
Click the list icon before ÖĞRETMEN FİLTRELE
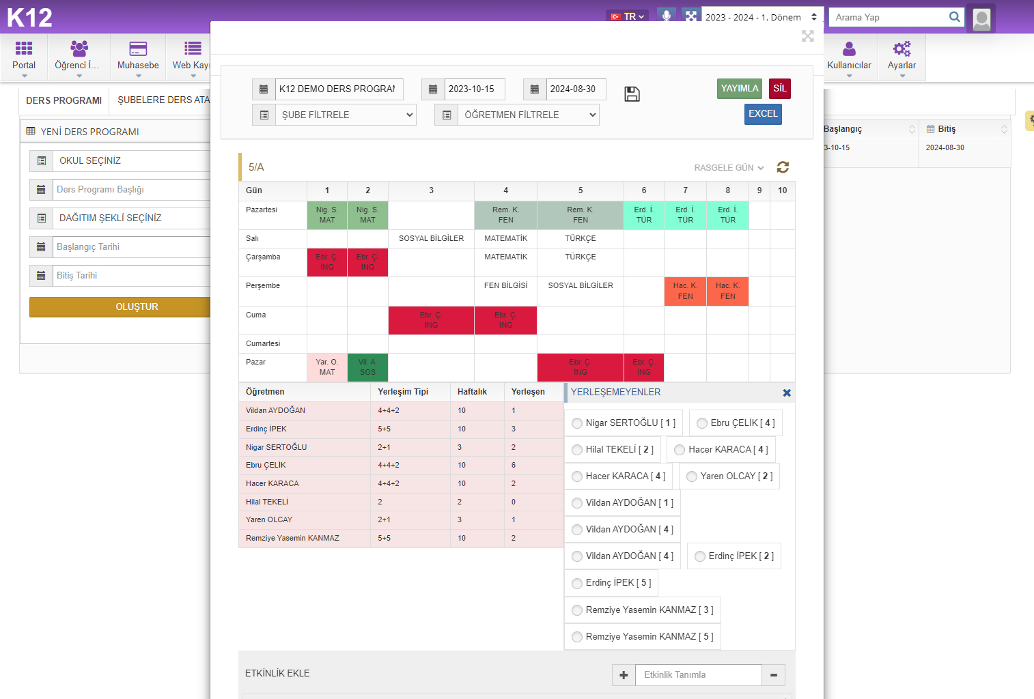tap(447, 115)
